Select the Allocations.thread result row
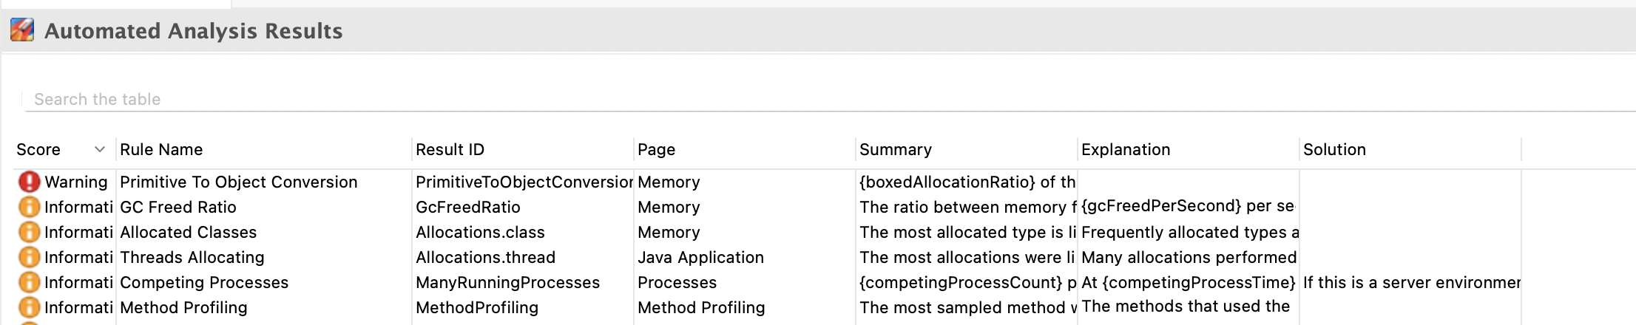The width and height of the screenshot is (1636, 325). coord(485,257)
